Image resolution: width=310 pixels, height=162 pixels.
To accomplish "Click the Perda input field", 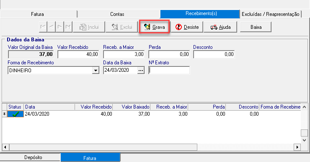I will [x=169, y=54].
